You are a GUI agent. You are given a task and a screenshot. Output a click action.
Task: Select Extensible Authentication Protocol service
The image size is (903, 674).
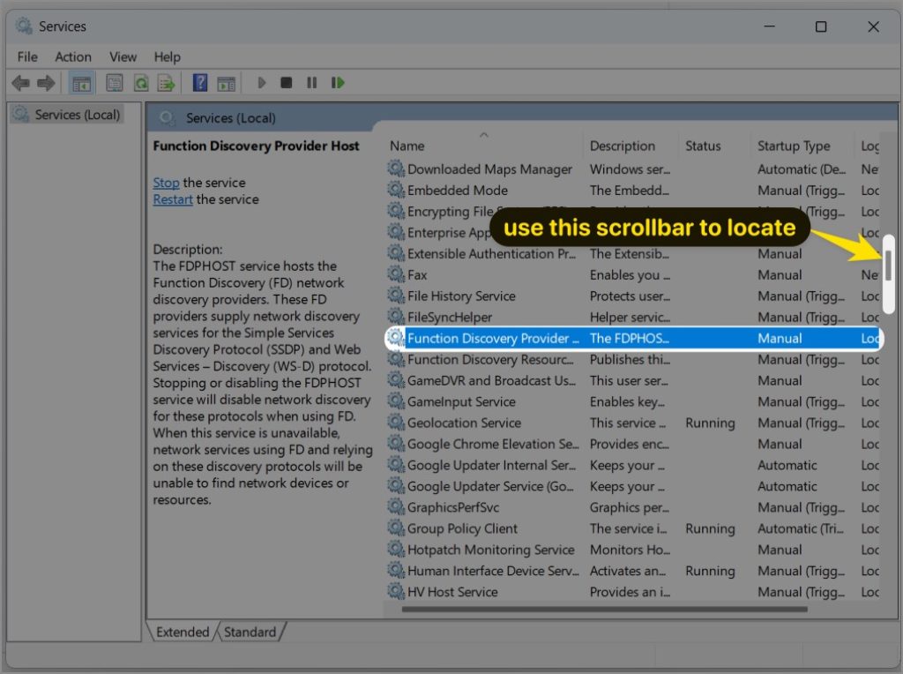click(631, 253)
